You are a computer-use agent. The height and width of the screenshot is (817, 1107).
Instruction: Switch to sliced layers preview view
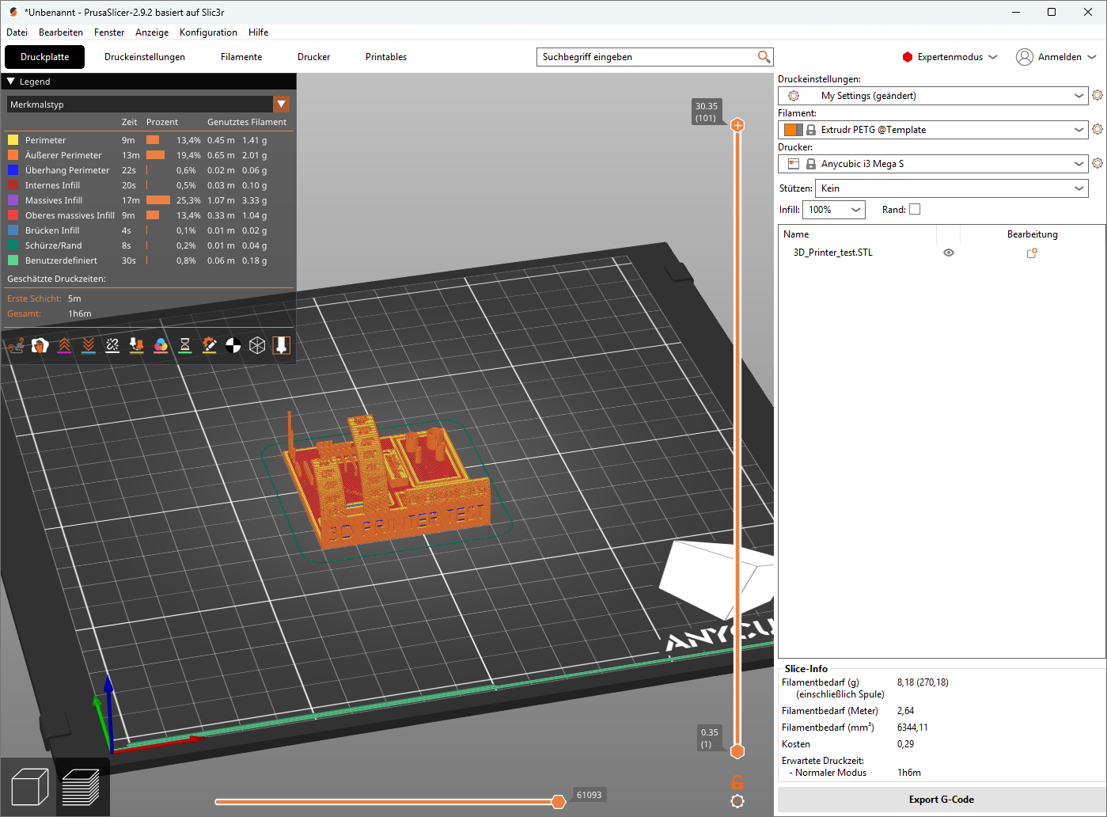point(81,788)
